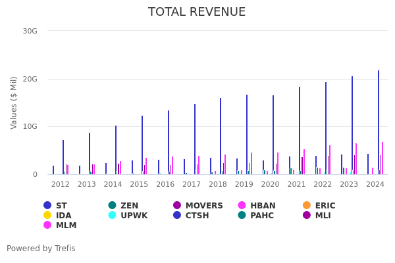Toggle the MOVERS legend entry
The image size is (395, 263).
tap(177, 206)
